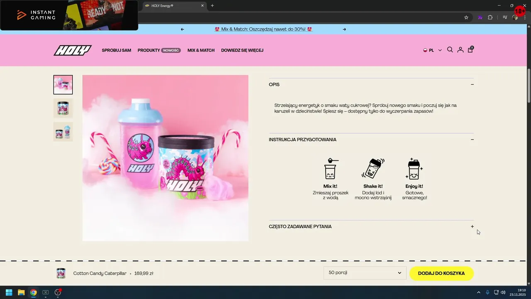Open Windows Start menu
531x299 pixels.
(x=9, y=292)
